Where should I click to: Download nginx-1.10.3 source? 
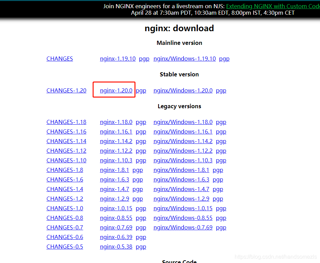(116, 160)
